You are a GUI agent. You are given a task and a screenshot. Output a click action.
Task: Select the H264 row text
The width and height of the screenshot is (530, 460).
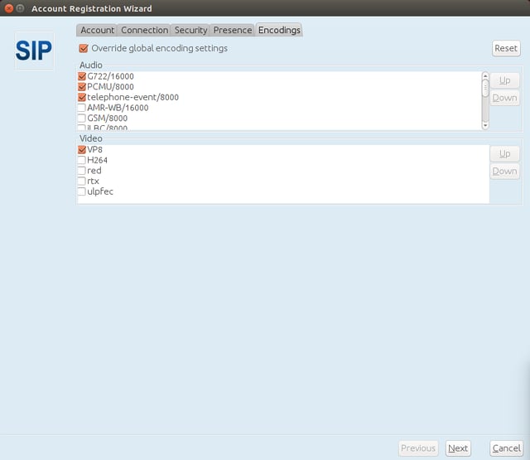97,160
